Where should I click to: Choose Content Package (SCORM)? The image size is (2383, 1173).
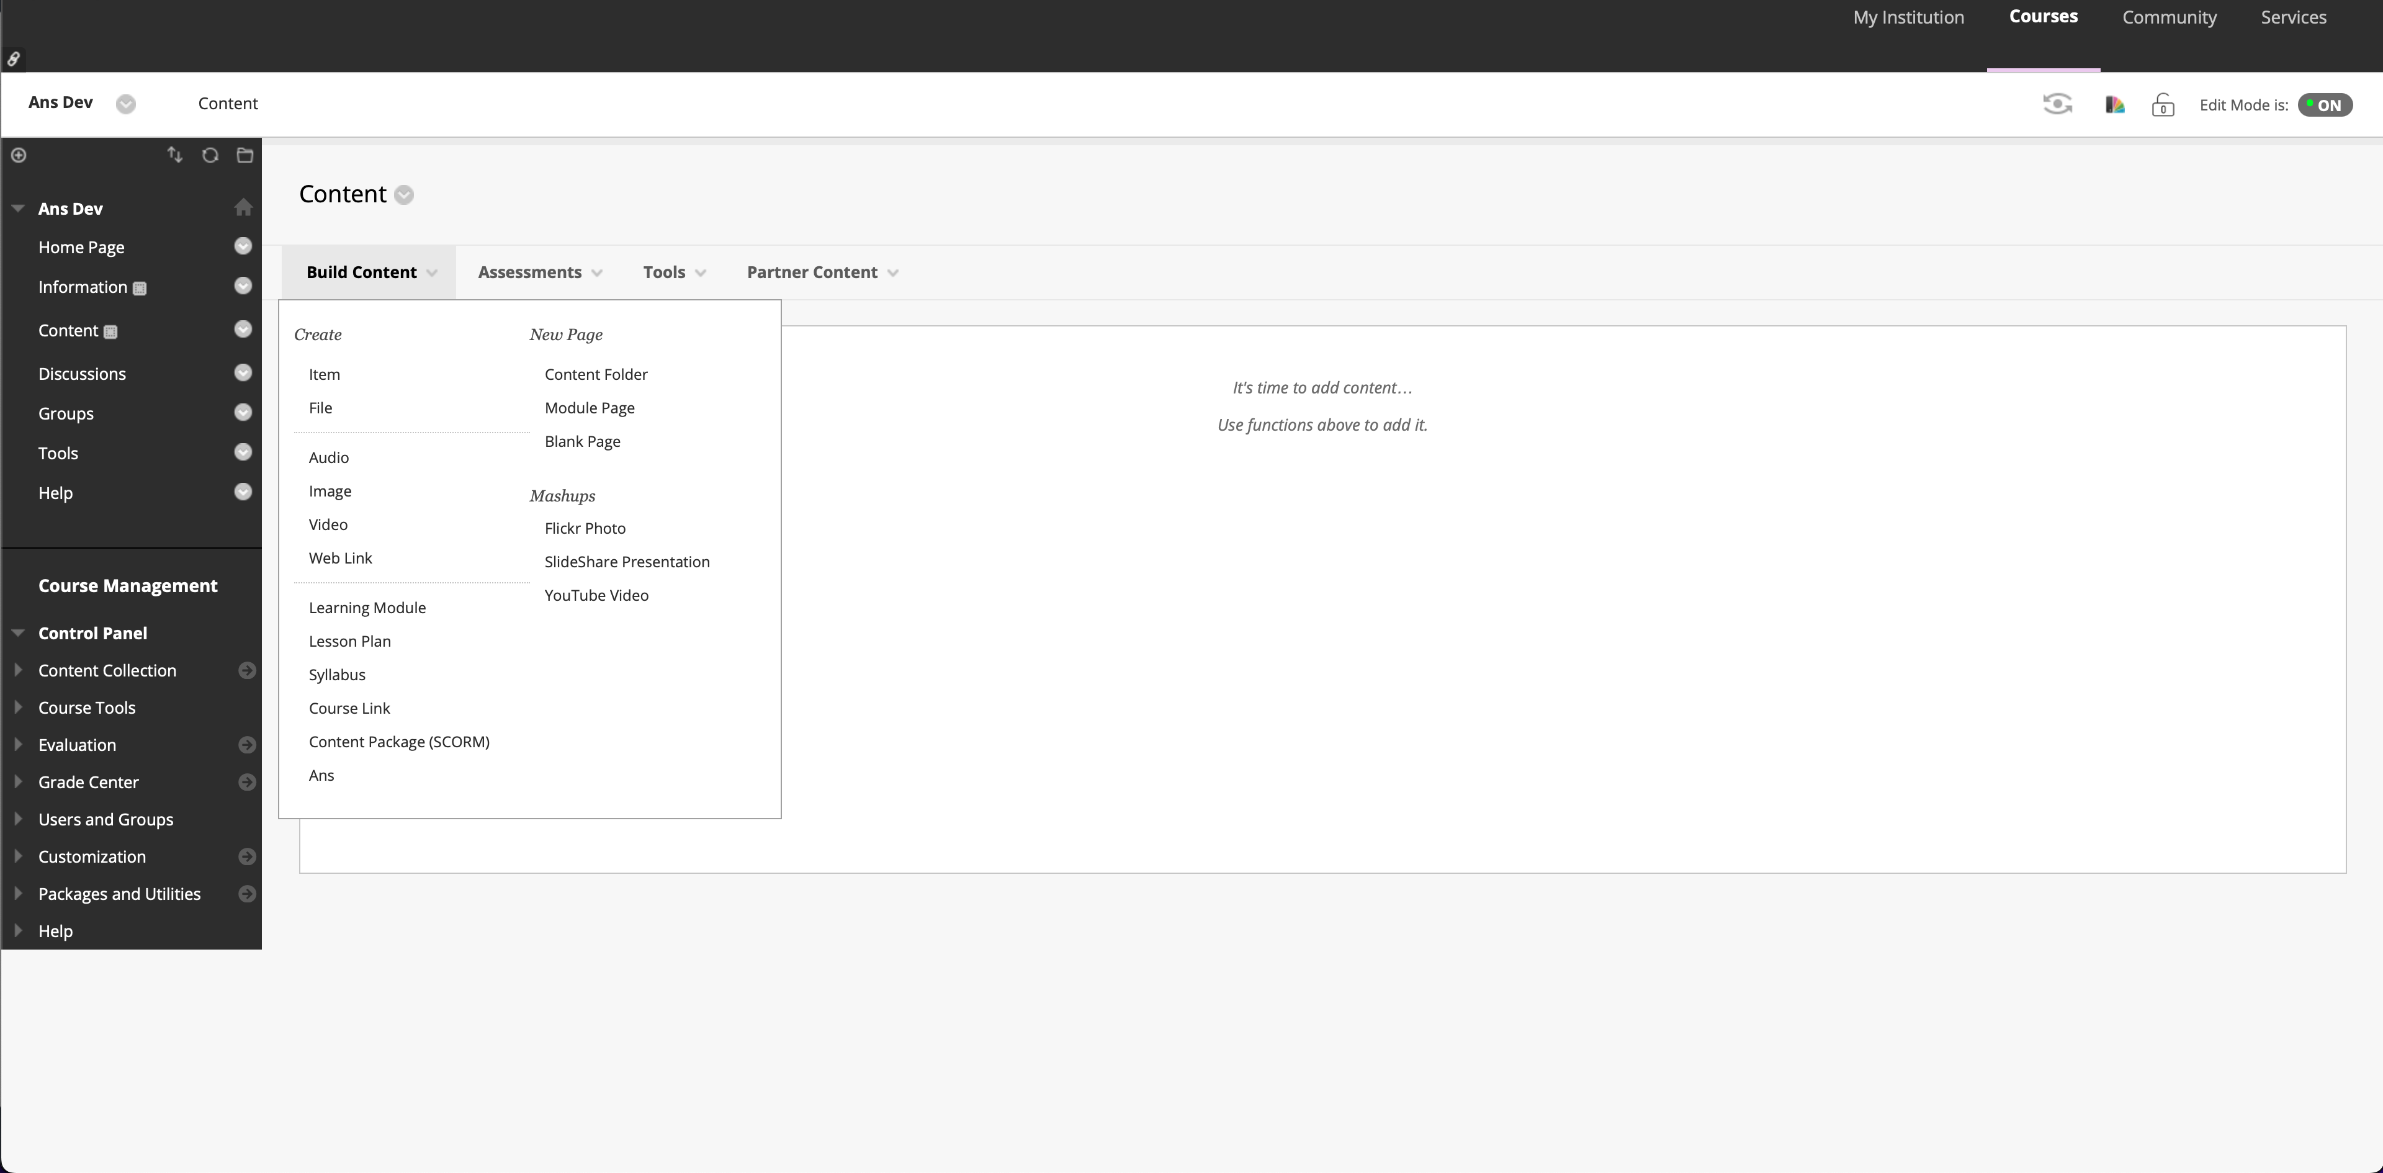tap(400, 742)
